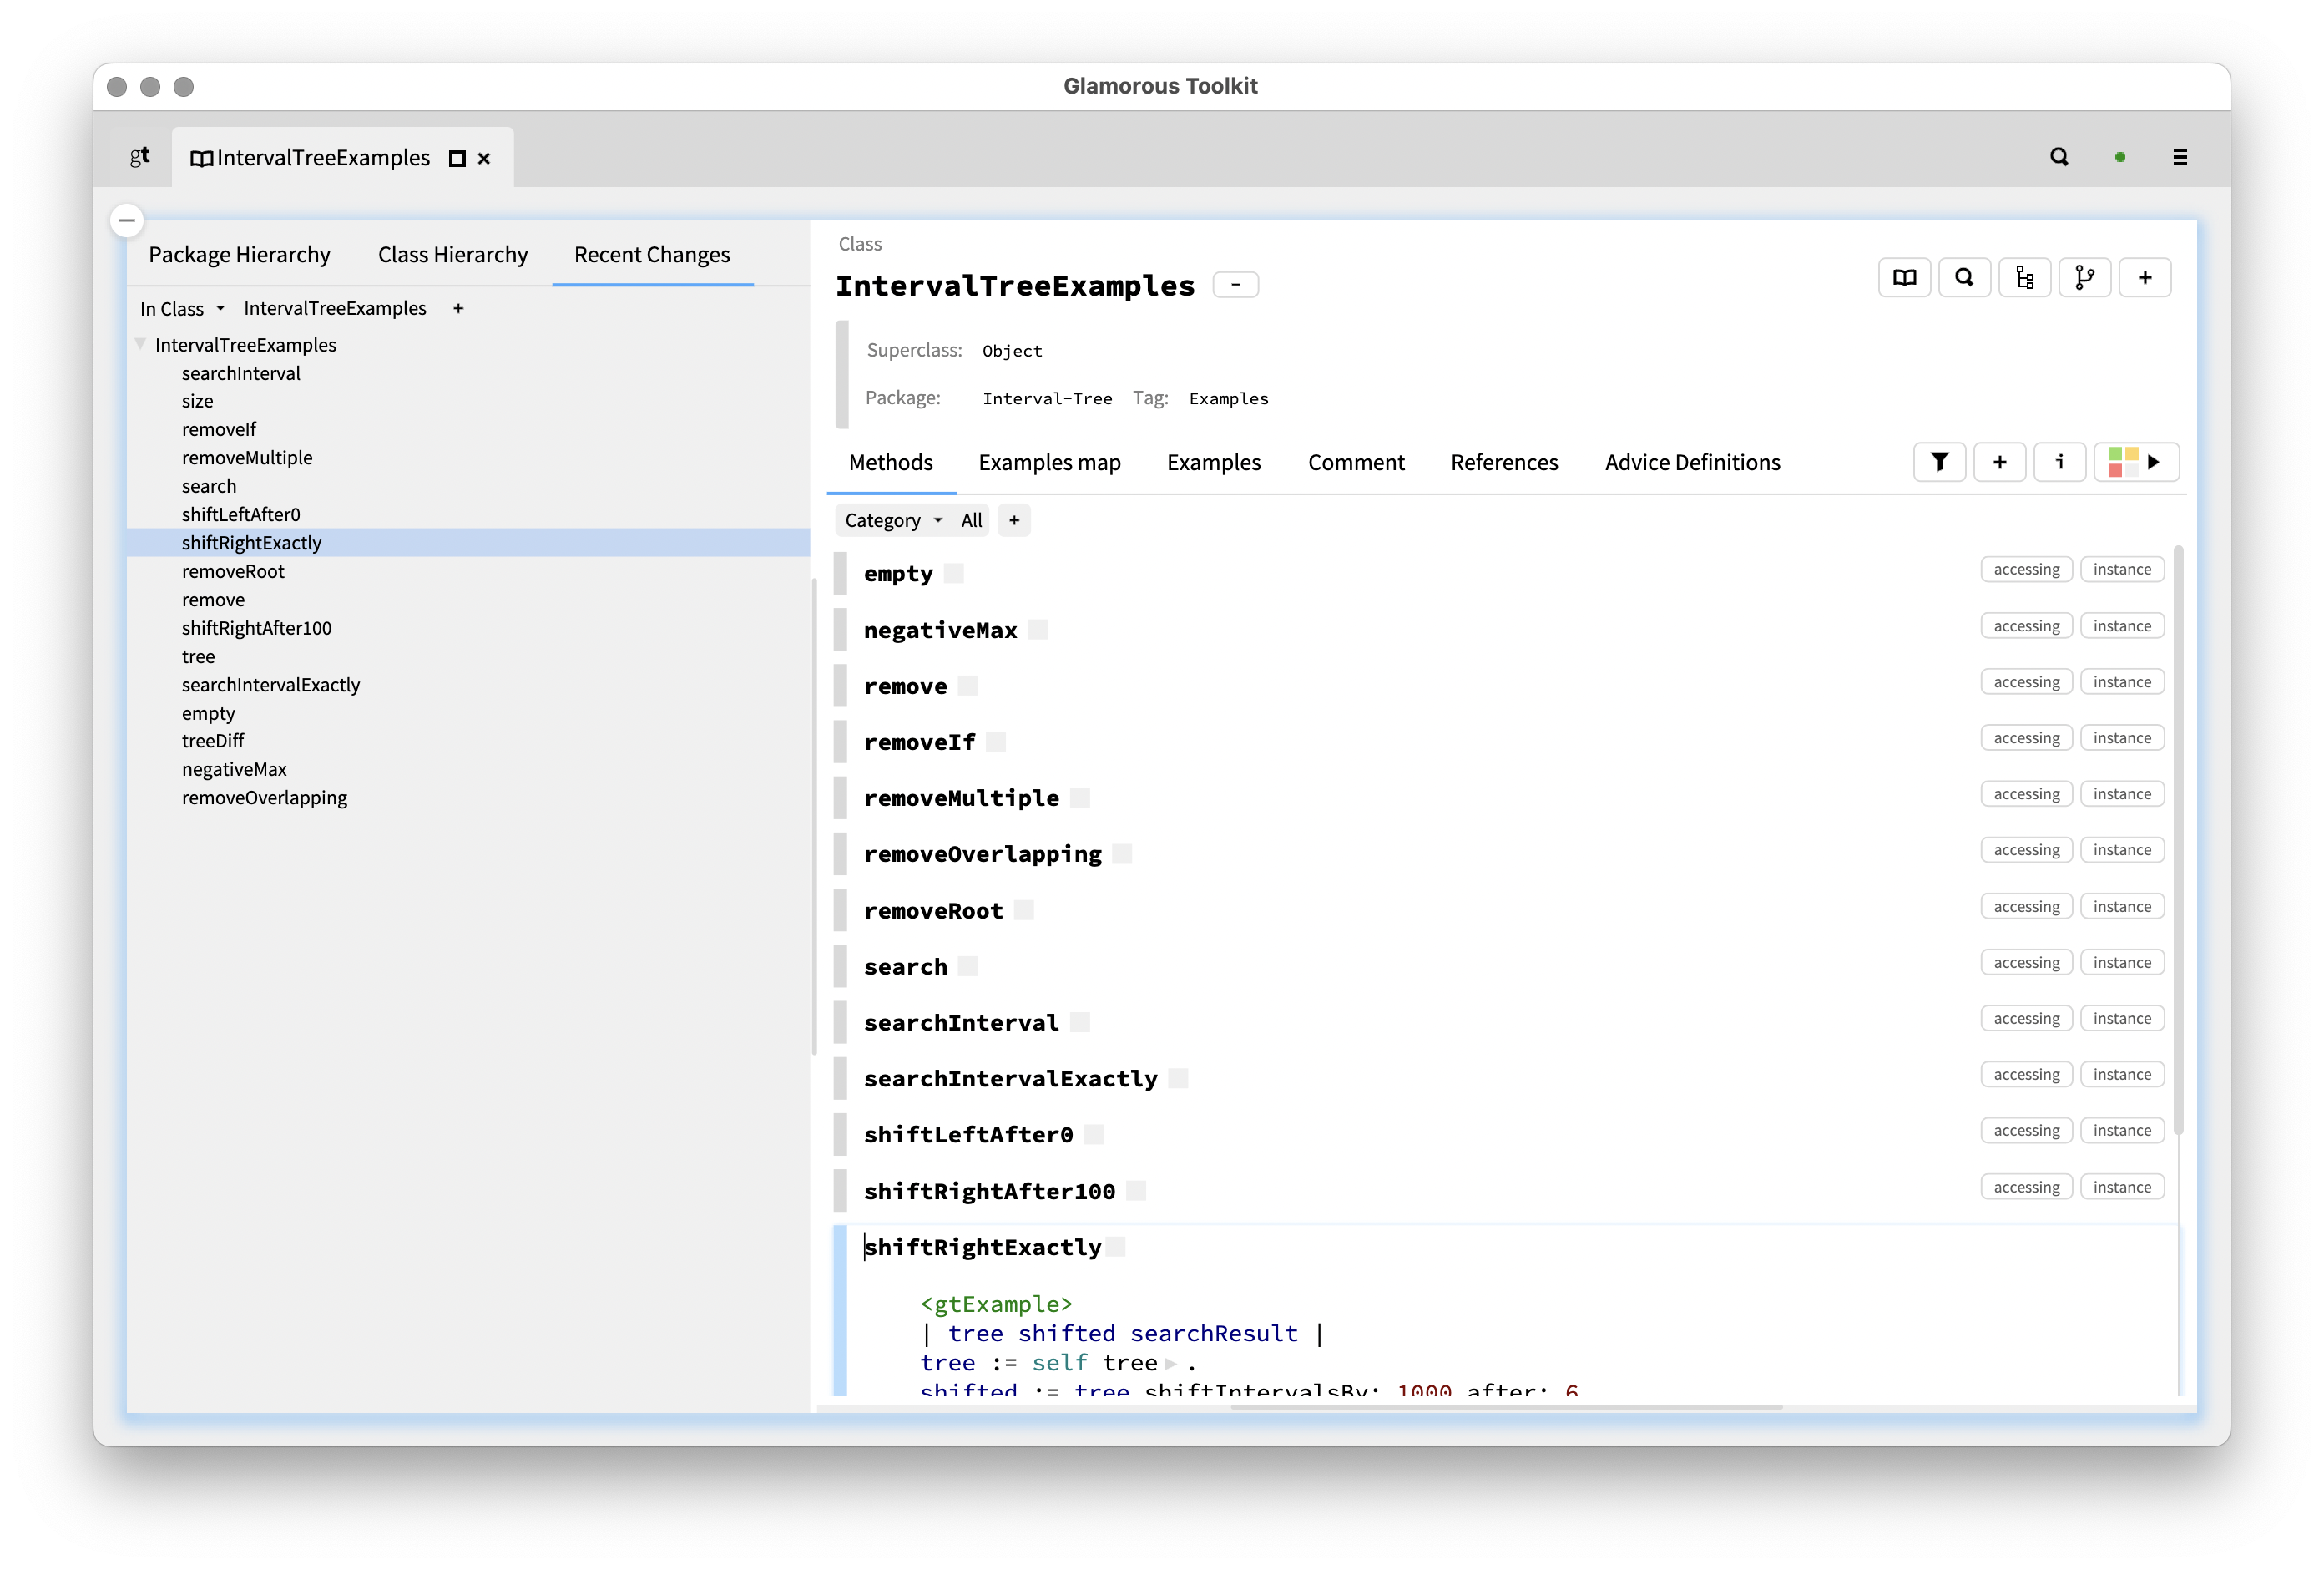Open the class hierarchy tree icon
The height and width of the screenshot is (1570, 2324).
(x=2025, y=277)
